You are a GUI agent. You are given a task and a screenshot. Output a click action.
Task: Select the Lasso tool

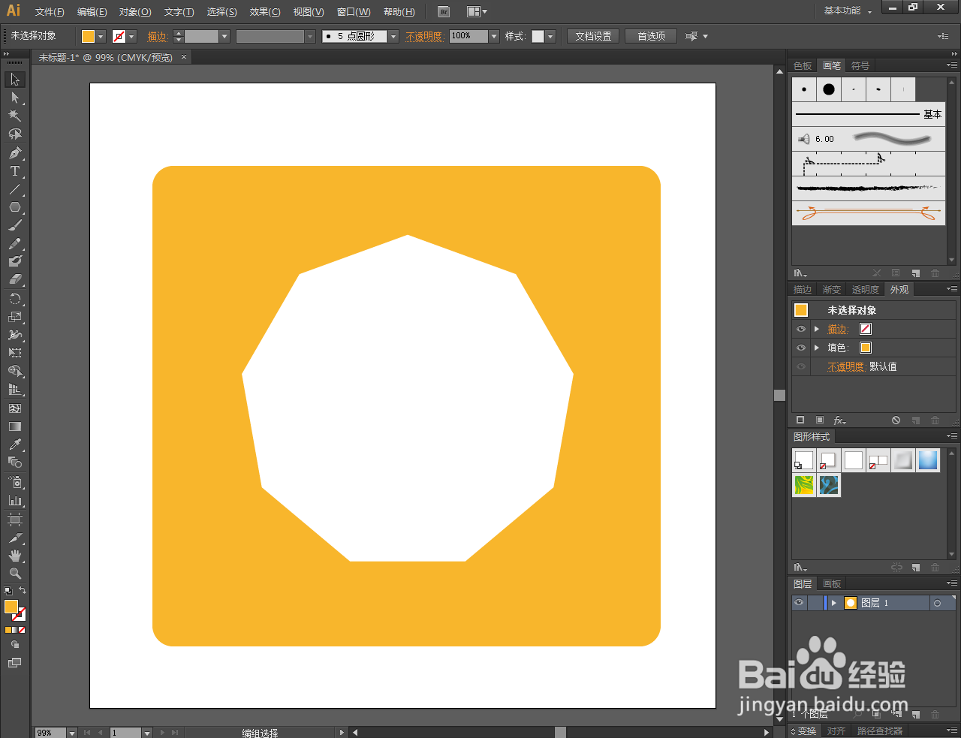point(15,134)
